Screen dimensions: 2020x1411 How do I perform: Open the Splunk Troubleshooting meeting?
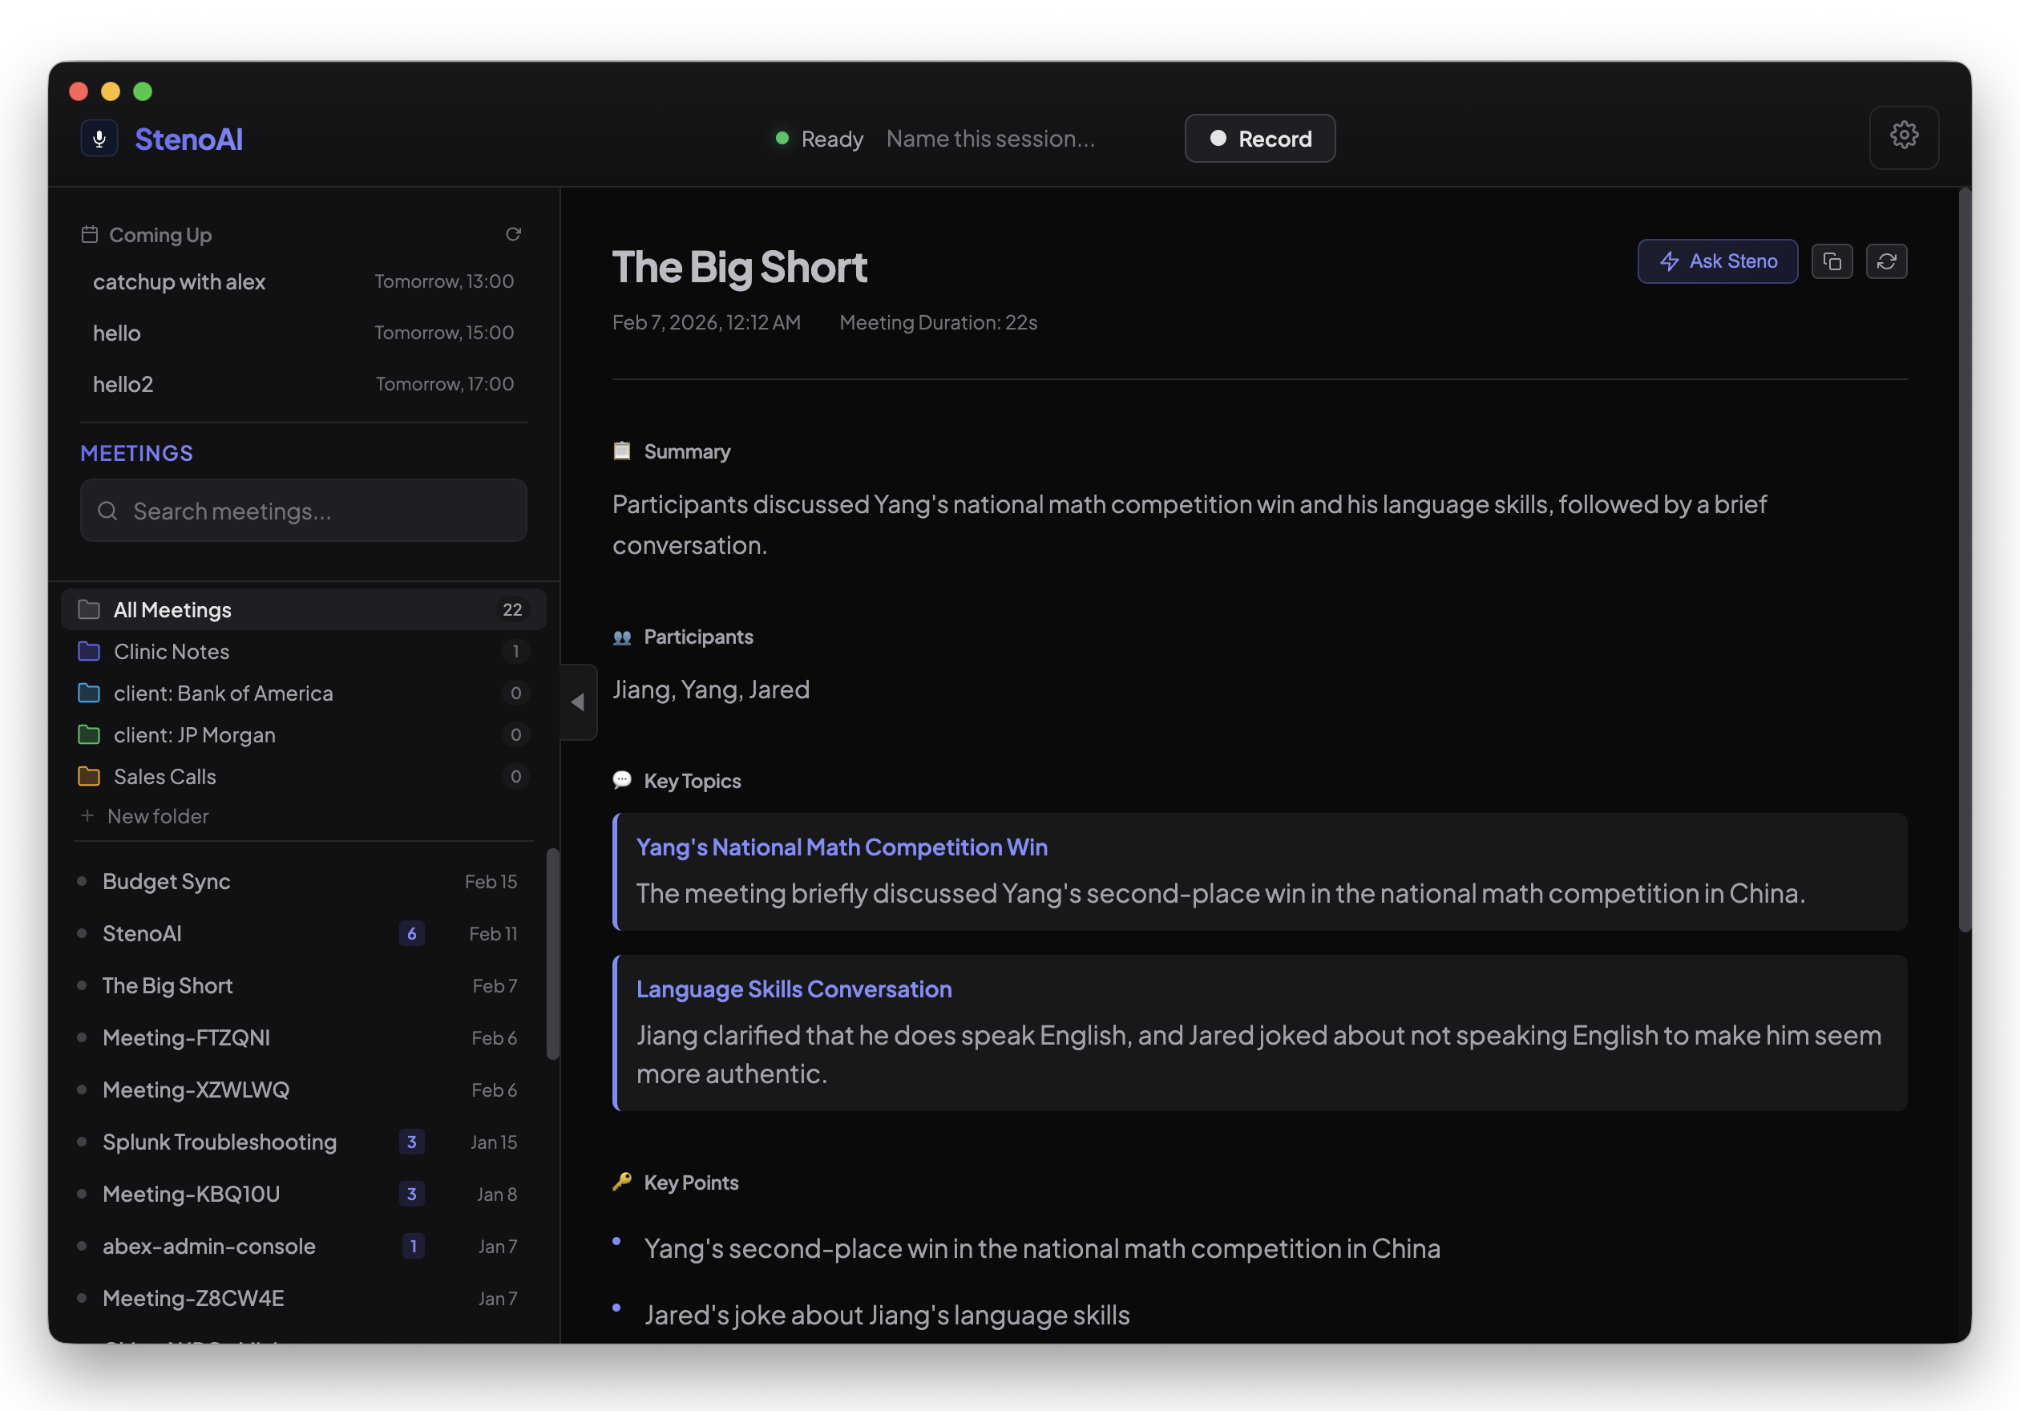[219, 1142]
